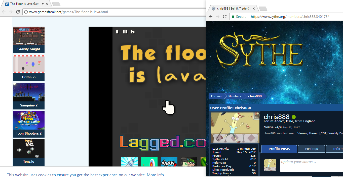Follow the Sanguine 2 caption link
Viewport: 343px width, 177px height.
pos(29,105)
